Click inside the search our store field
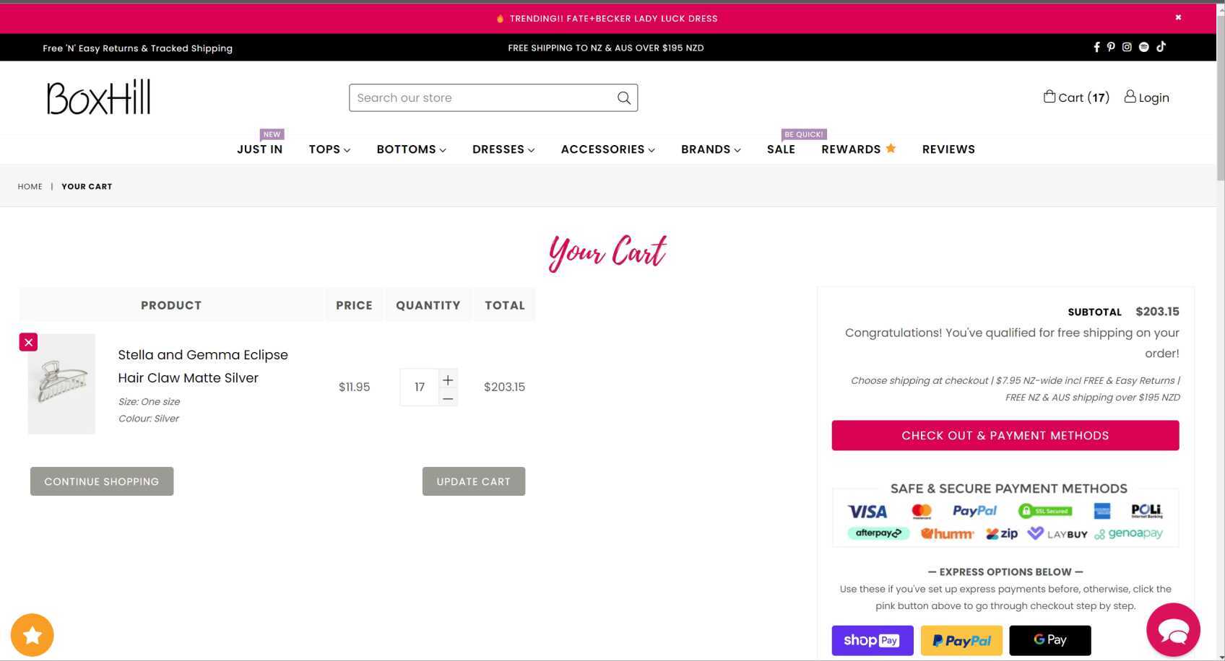The image size is (1225, 661). click(x=469, y=97)
